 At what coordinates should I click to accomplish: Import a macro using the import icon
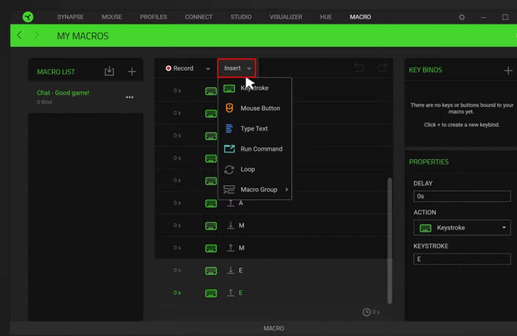(x=109, y=71)
